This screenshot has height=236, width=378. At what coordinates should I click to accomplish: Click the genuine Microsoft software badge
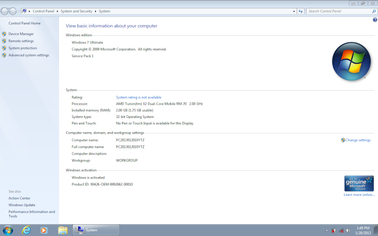pos(359,183)
